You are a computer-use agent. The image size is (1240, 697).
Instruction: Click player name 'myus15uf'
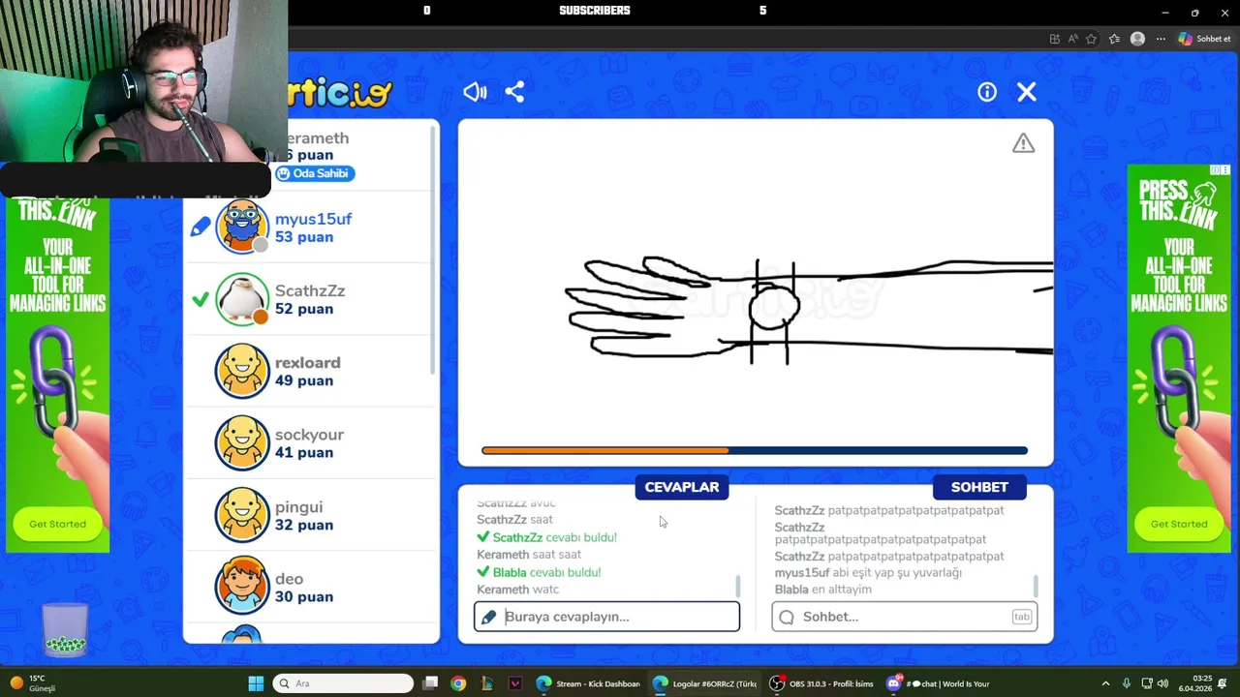pyautogui.click(x=313, y=219)
